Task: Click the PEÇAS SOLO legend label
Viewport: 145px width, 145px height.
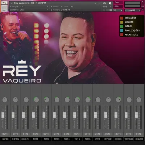Action: tap(131, 35)
